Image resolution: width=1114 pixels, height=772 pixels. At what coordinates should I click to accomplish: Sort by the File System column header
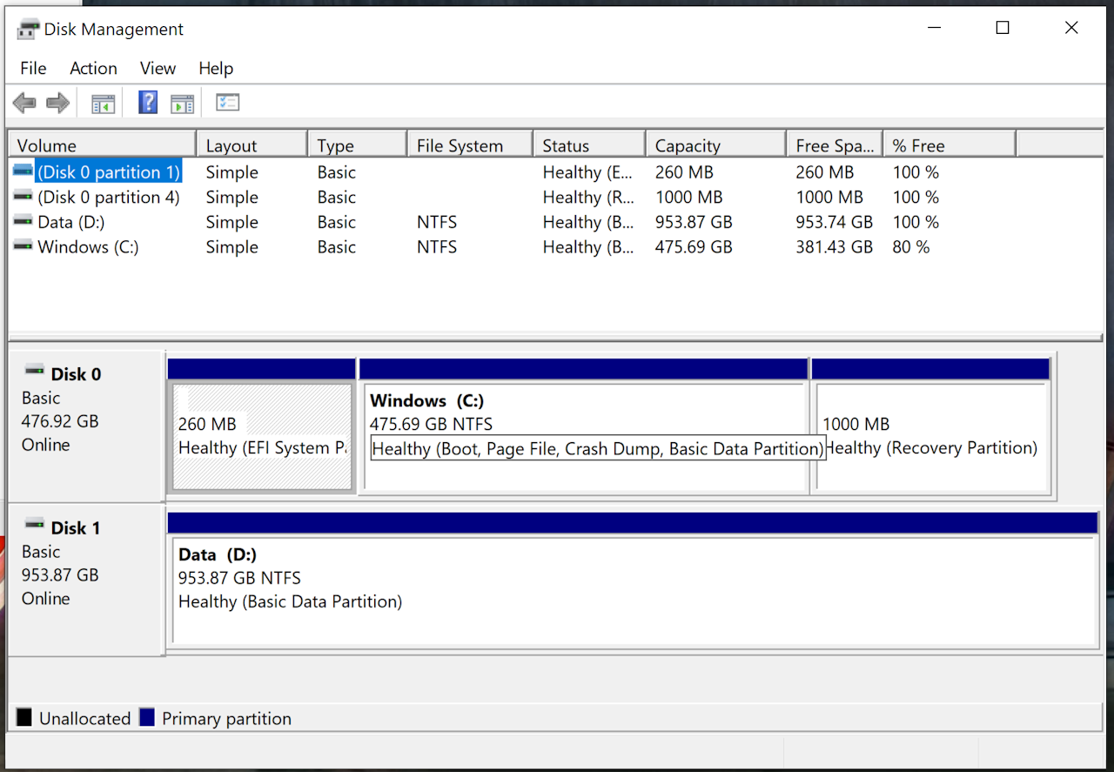point(470,145)
